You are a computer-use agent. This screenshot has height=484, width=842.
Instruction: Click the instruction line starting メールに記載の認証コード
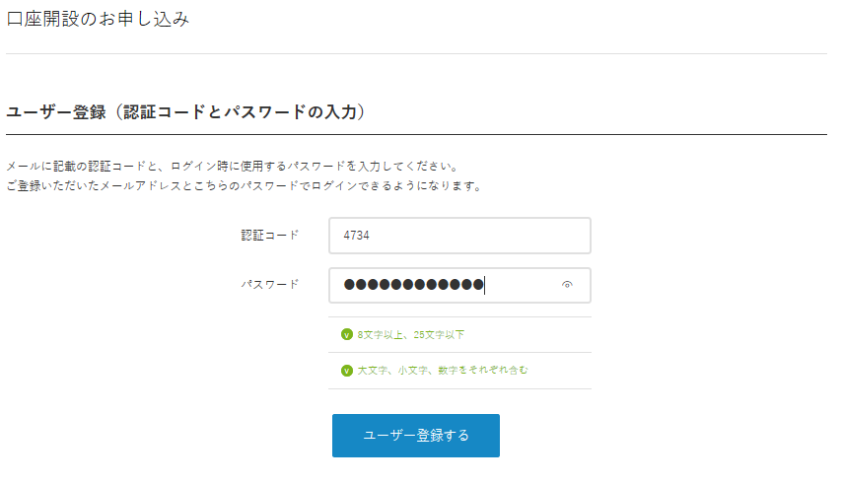click(x=232, y=167)
